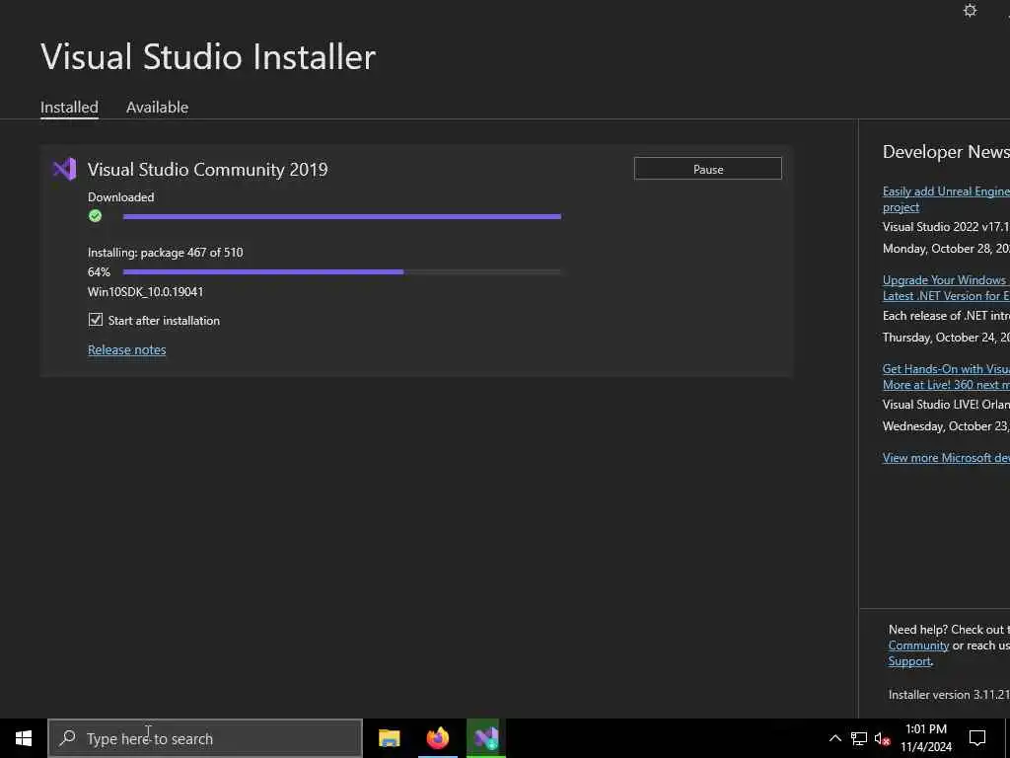Open the Upgrade Your Windows news link

click(946, 288)
